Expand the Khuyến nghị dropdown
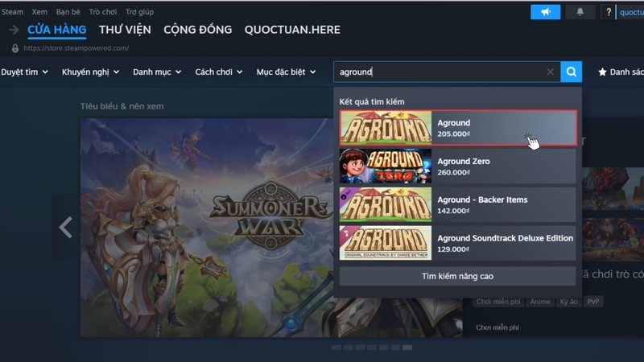This screenshot has height=362, width=644. (x=90, y=72)
